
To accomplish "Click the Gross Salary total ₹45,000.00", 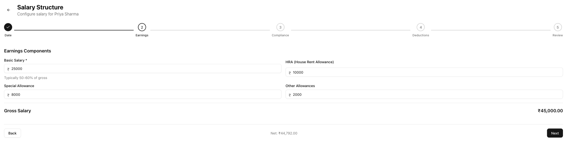I will (x=550, y=111).
